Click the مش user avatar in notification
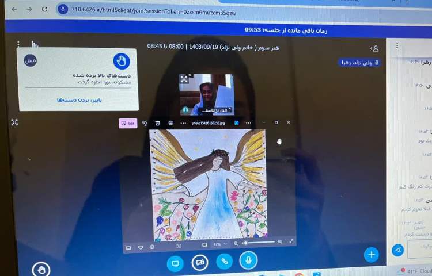The image size is (432, 276). point(31,60)
